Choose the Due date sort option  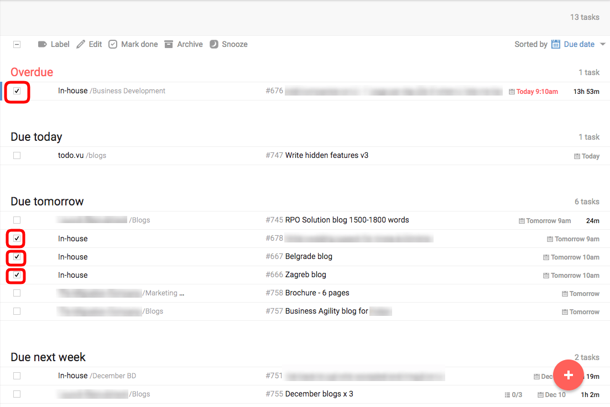click(x=579, y=44)
